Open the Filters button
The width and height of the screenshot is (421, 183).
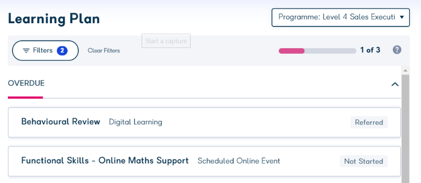(x=45, y=51)
